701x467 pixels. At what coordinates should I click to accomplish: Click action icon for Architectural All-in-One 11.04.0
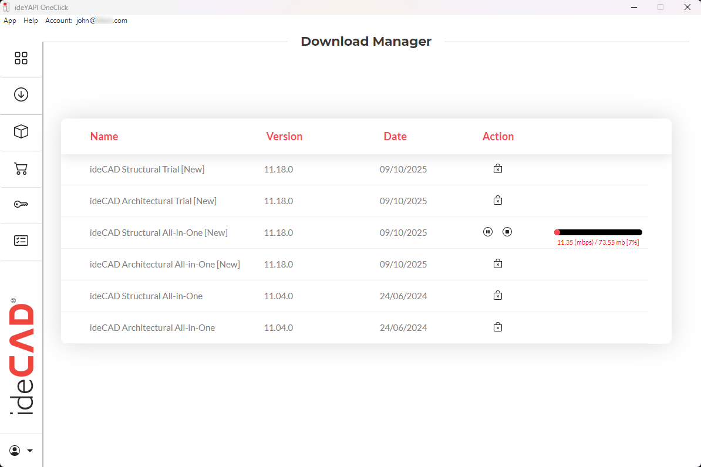[497, 327]
